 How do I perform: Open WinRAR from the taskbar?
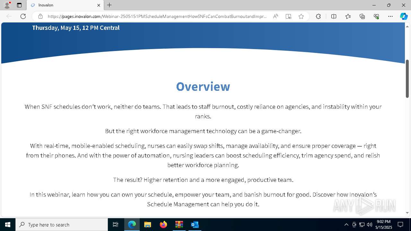tap(179, 225)
